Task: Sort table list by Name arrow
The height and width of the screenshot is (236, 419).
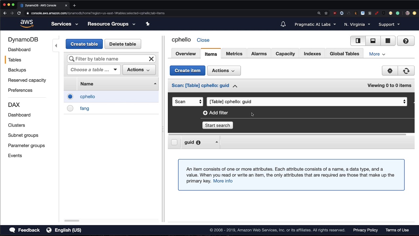Action: 155,84
